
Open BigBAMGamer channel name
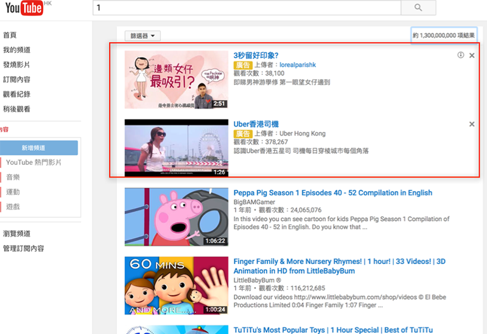click(254, 202)
